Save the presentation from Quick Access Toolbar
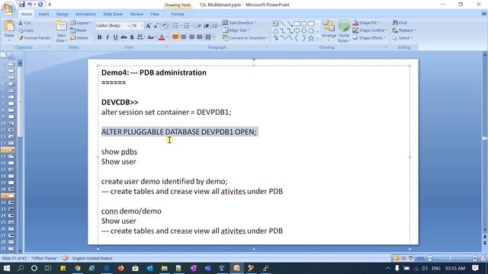This screenshot has width=488, height=274. (21, 5)
